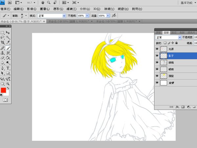Toggle lock transparent pixels
The width and height of the screenshot is (197, 148).
(165, 43)
